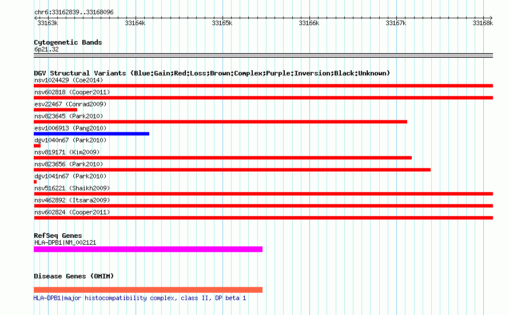Click the nsv462892 (Itsara2009) label
Image resolution: width=509 pixels, height=315 pixels.
point(72,200)
